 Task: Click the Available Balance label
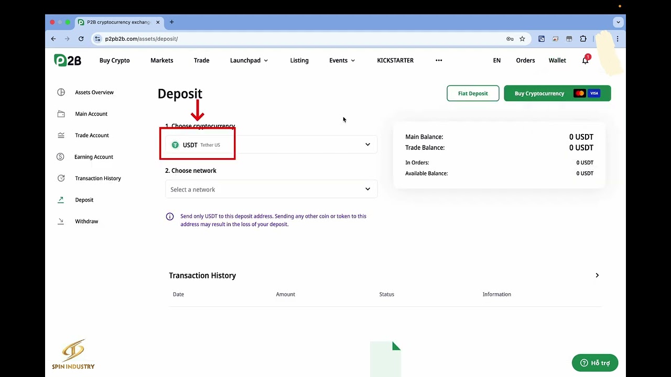coord(427,173)
